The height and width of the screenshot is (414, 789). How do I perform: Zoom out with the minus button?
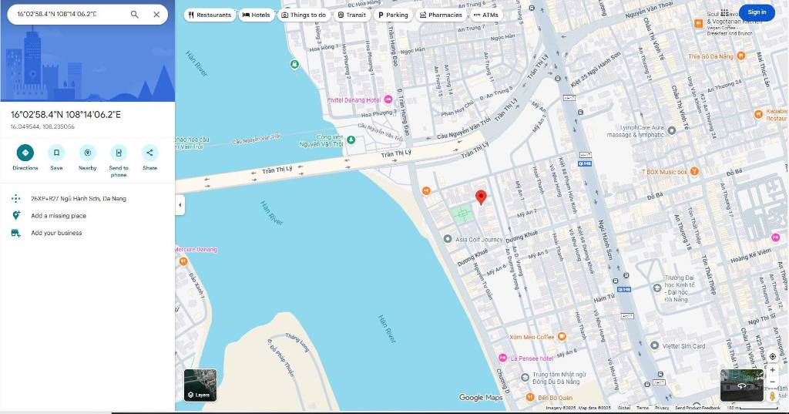click(x=772, y=382)
